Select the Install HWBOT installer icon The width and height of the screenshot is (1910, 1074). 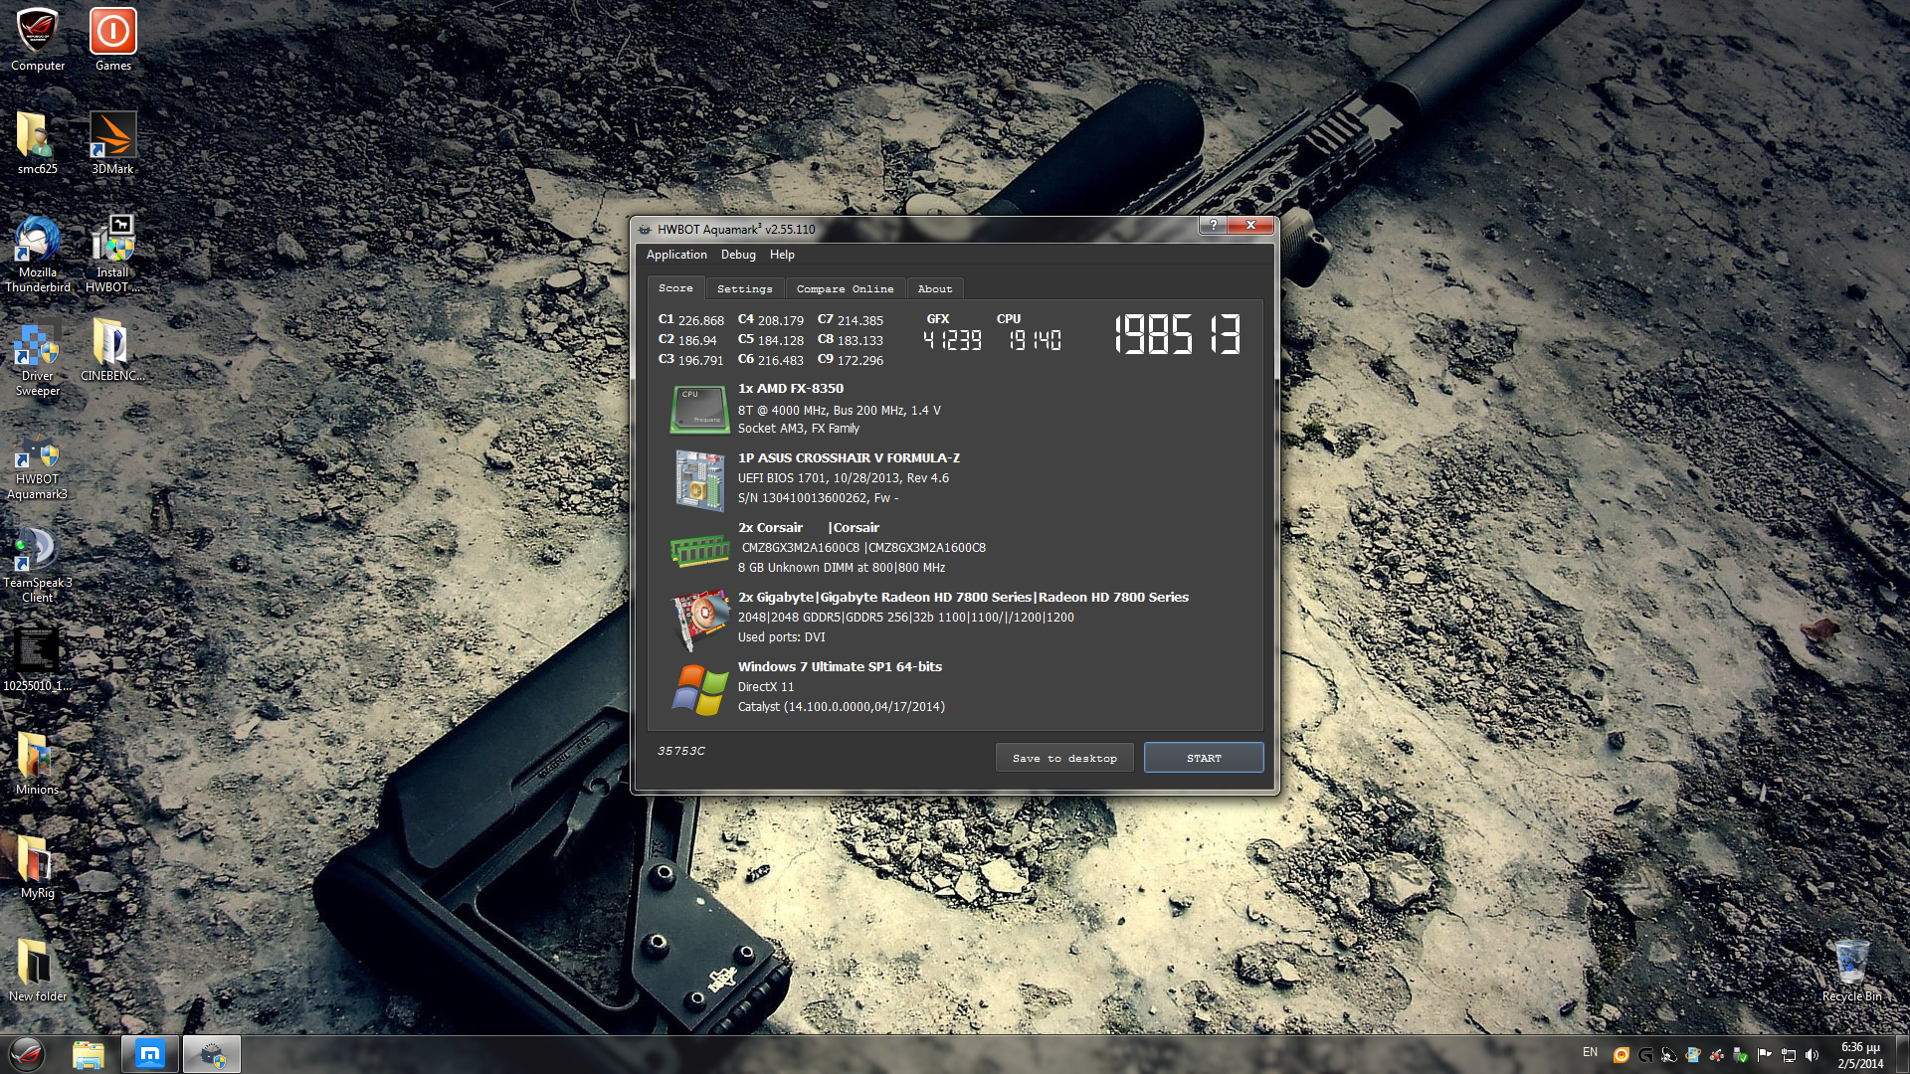(x=112, y=254)
